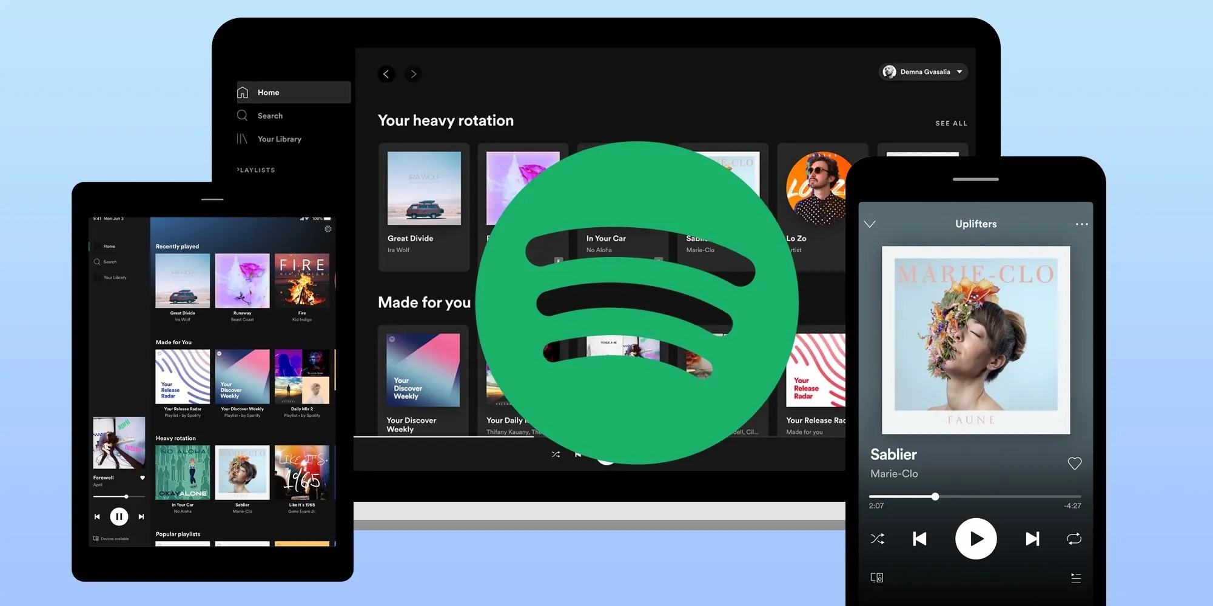
Task: Pause playback on the tablet
Action: click(119, 517)
